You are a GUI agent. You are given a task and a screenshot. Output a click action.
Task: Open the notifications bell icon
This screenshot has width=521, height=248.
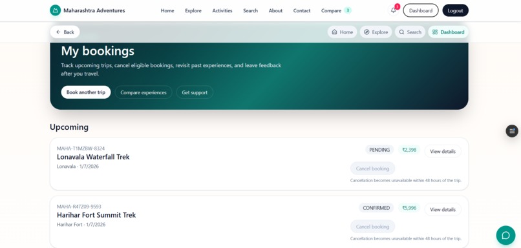coord(394,10)
